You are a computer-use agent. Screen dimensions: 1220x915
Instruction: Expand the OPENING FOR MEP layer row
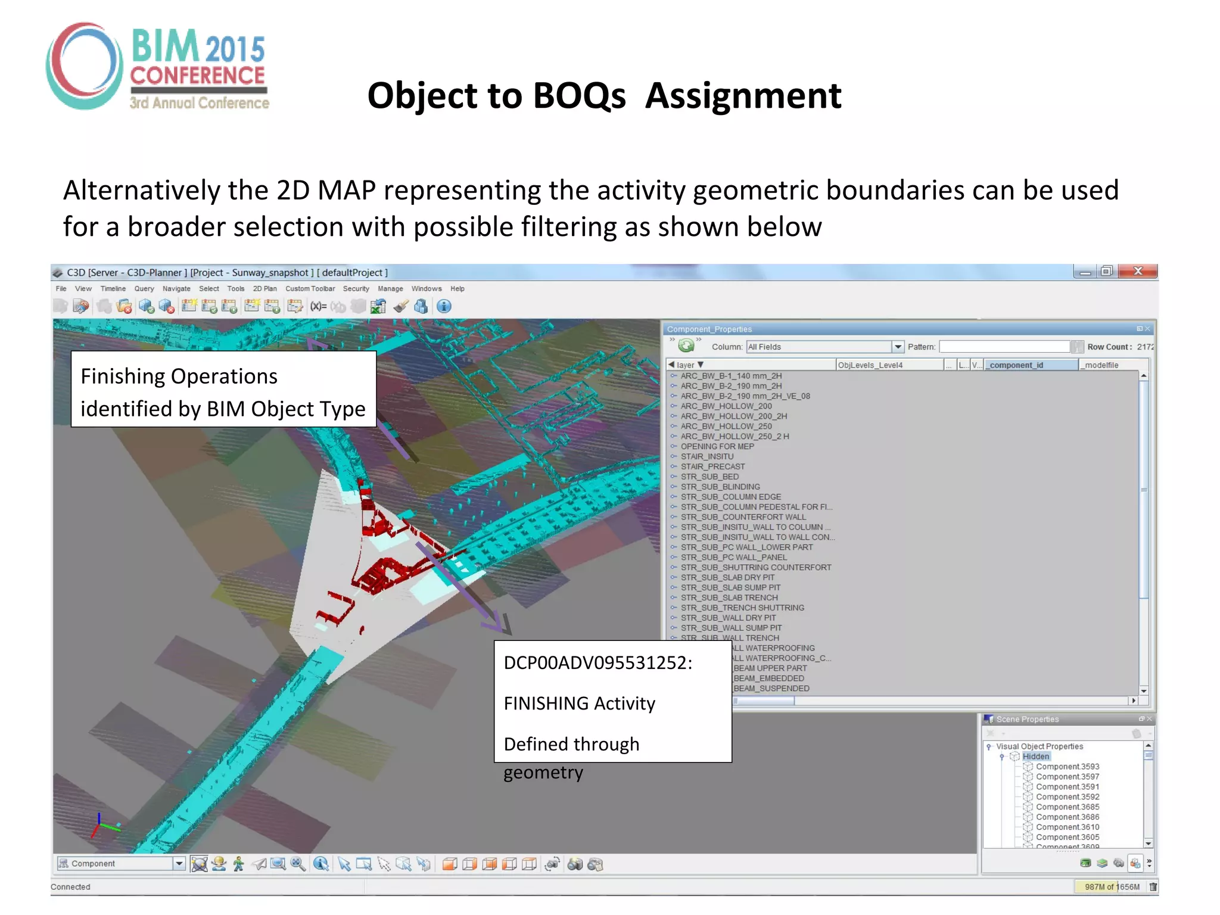tap(674, 446)
